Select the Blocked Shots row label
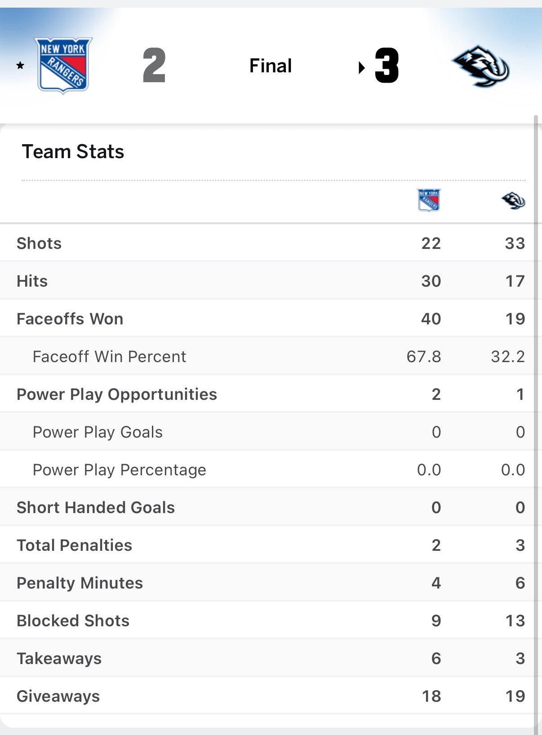 pos(73,620)
